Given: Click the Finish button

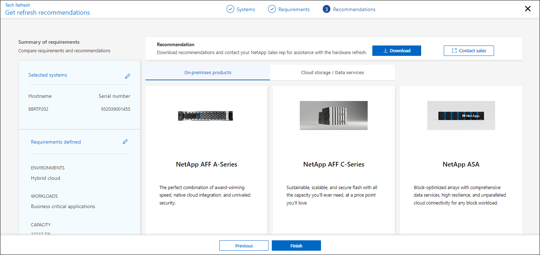Looking at the screenshot, I should [x=296, y=246].
